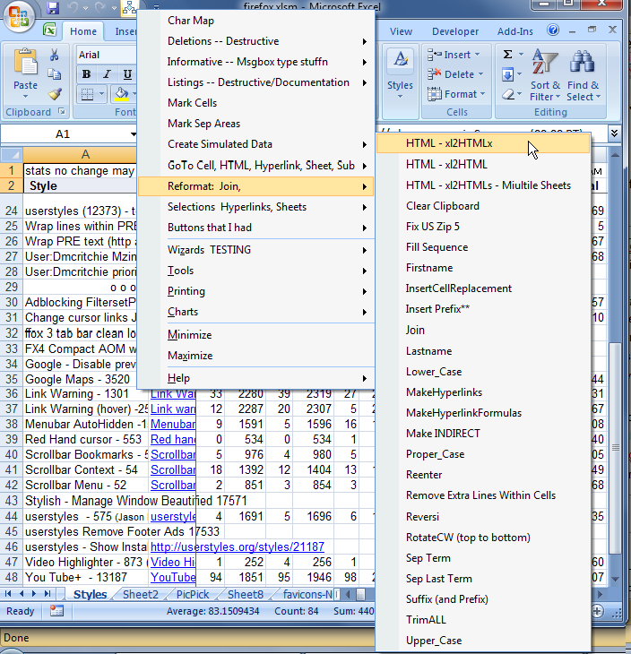Open the Name Box dropdown arrow
This screenshot has width=631, height=654.
tap(134, 134)
